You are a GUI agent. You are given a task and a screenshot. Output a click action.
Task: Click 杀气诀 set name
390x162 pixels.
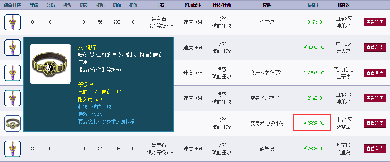[267, 22]
